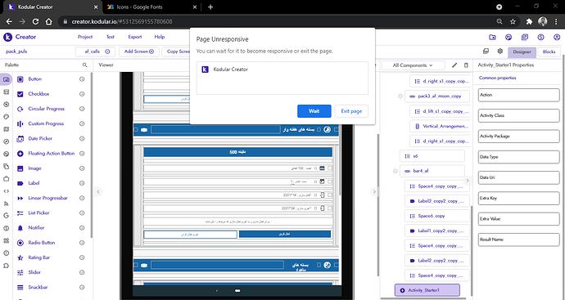
Task: Click the rename pencil icon above component tree
Action: click(x=454, y=65)
